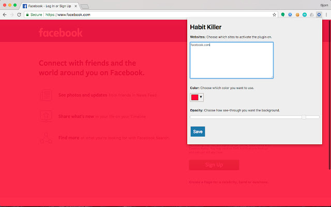Click the 'See photos and updates' text
The width and height of the screenshot is (331, 207).
[83, 95]
